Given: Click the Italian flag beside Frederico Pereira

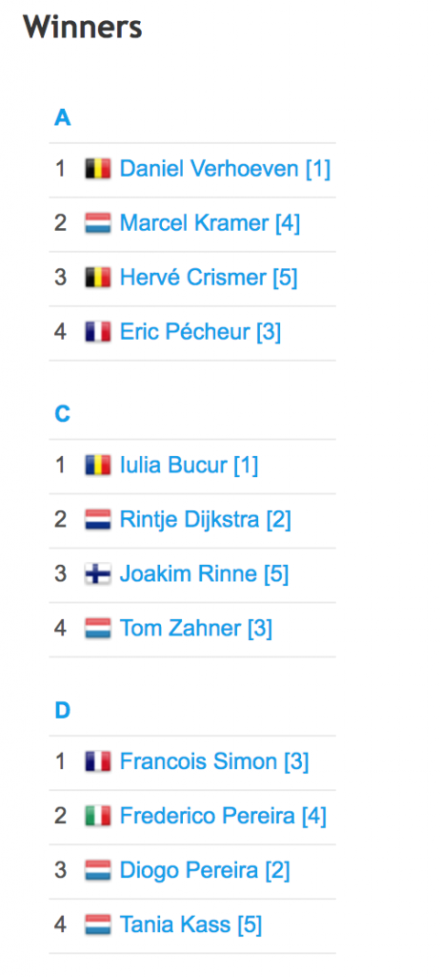Looking at the screenshot, I should 98,816.
